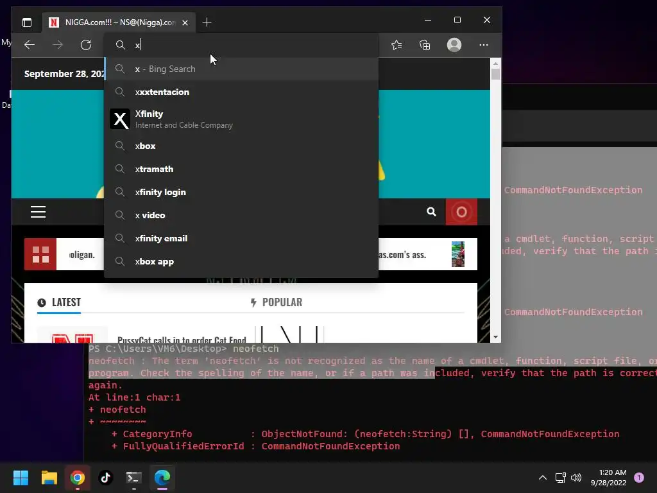Viewport: 657px width, 493px height.
Task: Click 'FullyQualifiedErrorId' line in terminal
Action: [255, 446]
